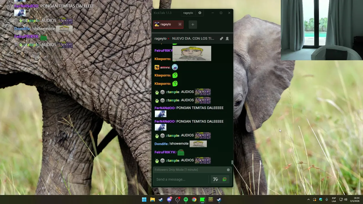Image resolution: width=363 pixels, height=204 pixels.
Task: Click the sync icon in system tray
Action: 315,199
